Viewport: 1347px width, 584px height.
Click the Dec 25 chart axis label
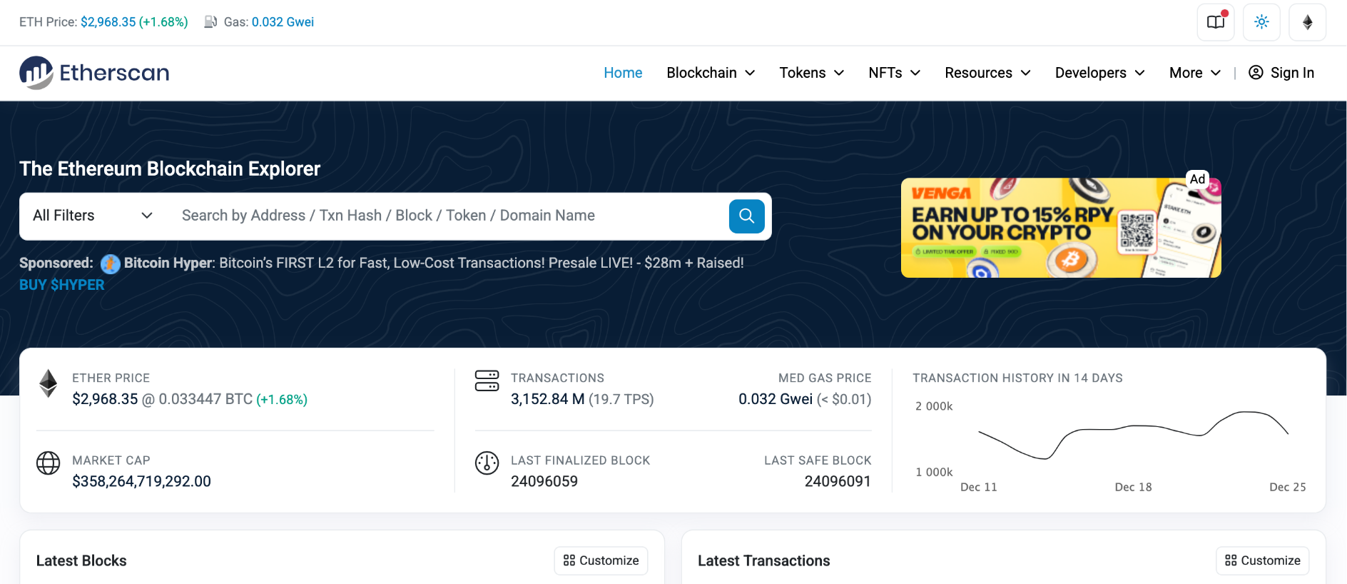coord(1287,487)
